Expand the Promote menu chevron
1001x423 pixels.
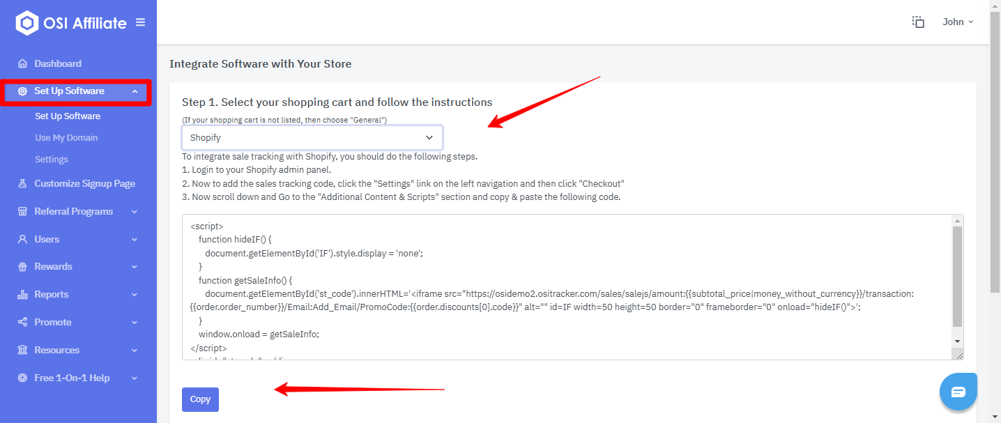(x=135, y=322)
